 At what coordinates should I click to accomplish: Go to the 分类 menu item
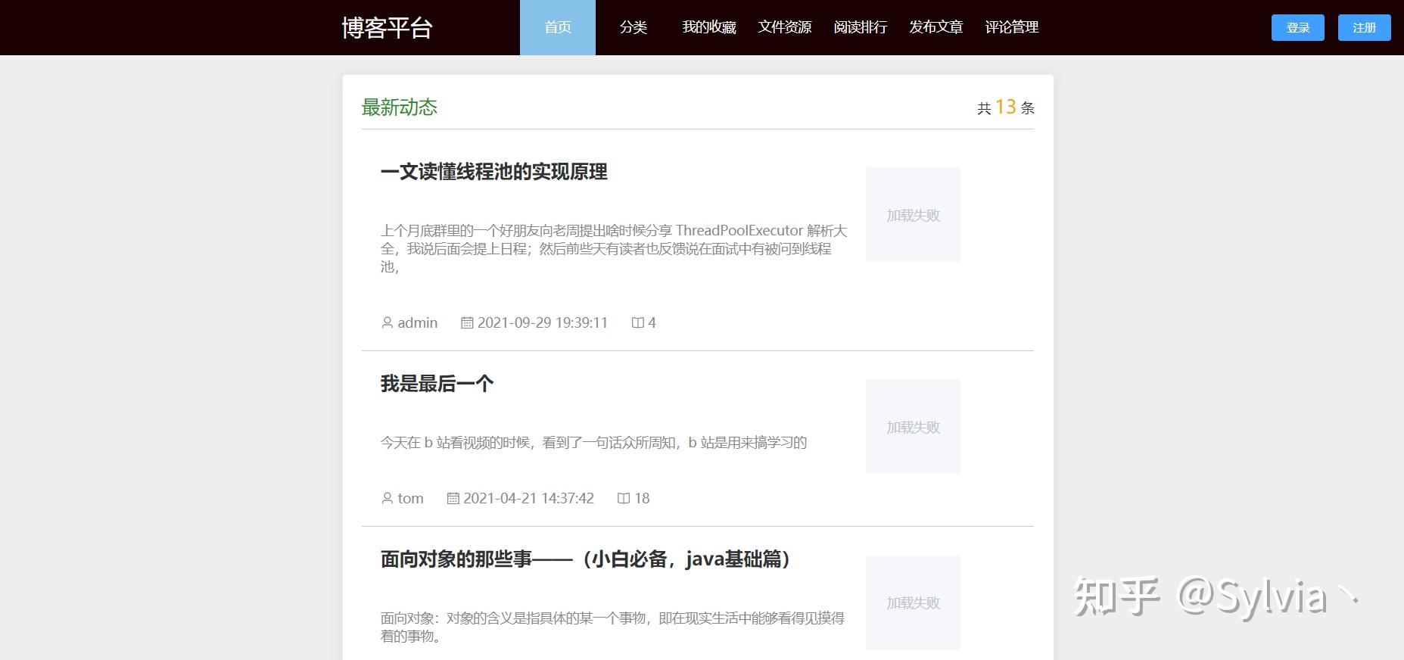point(634,27)
